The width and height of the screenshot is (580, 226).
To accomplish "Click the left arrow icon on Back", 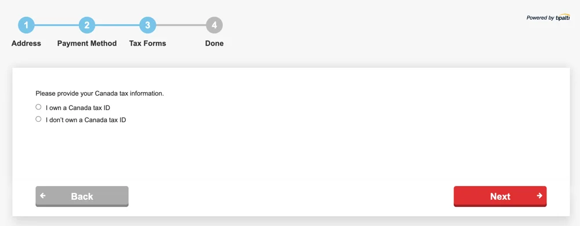I will 43,196.
